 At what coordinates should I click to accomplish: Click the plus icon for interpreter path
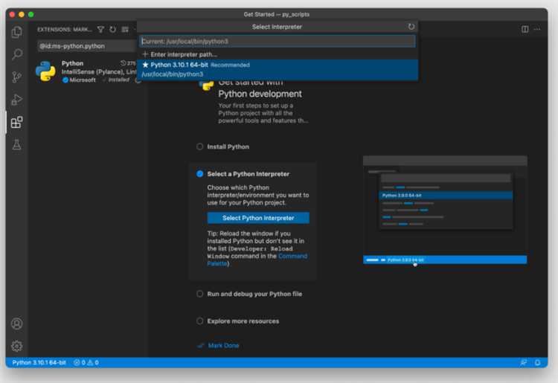(145, 54)
